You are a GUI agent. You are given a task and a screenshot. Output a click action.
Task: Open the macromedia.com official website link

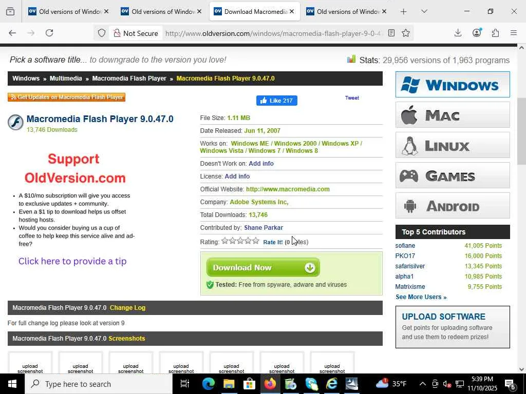[x=288, y=189]
